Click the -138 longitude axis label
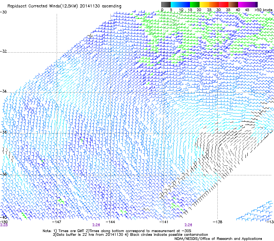The image size is (274, 241). [x=218, y=222]
